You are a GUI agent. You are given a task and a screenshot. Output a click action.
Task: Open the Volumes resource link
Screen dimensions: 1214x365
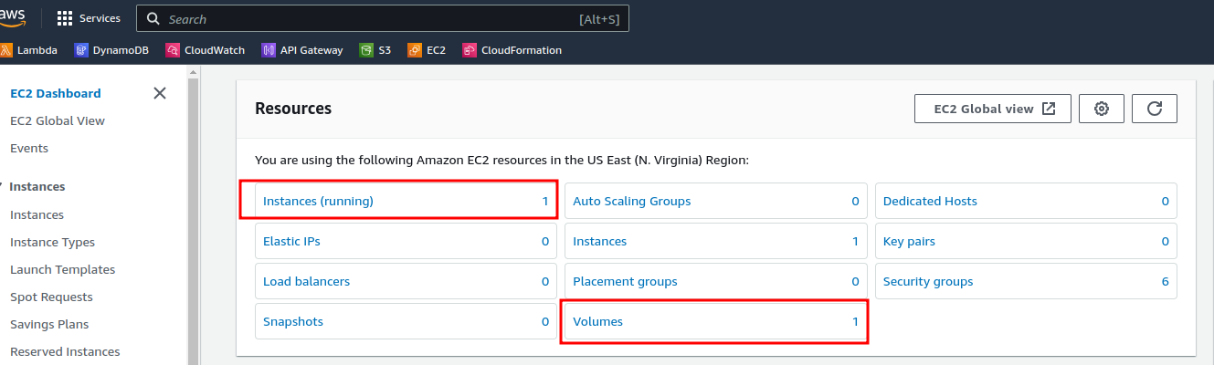point(597,321)
